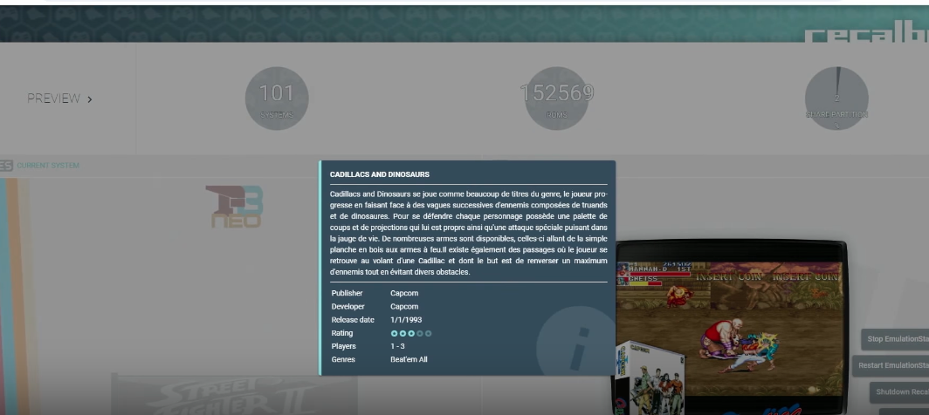
Task: Click the French game description paragraph
Action: (469, 233)
